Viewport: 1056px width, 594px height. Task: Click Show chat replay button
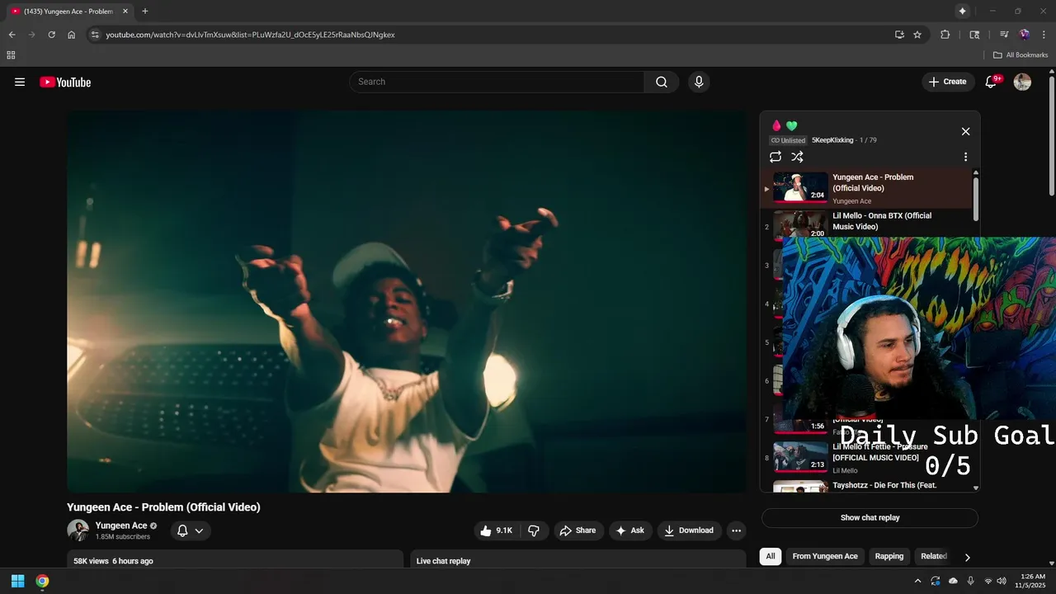click(x=870, y=518)
